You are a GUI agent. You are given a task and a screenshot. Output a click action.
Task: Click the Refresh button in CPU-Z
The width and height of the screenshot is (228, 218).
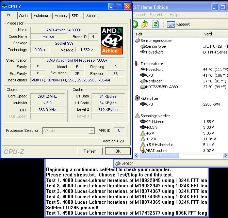90,151
